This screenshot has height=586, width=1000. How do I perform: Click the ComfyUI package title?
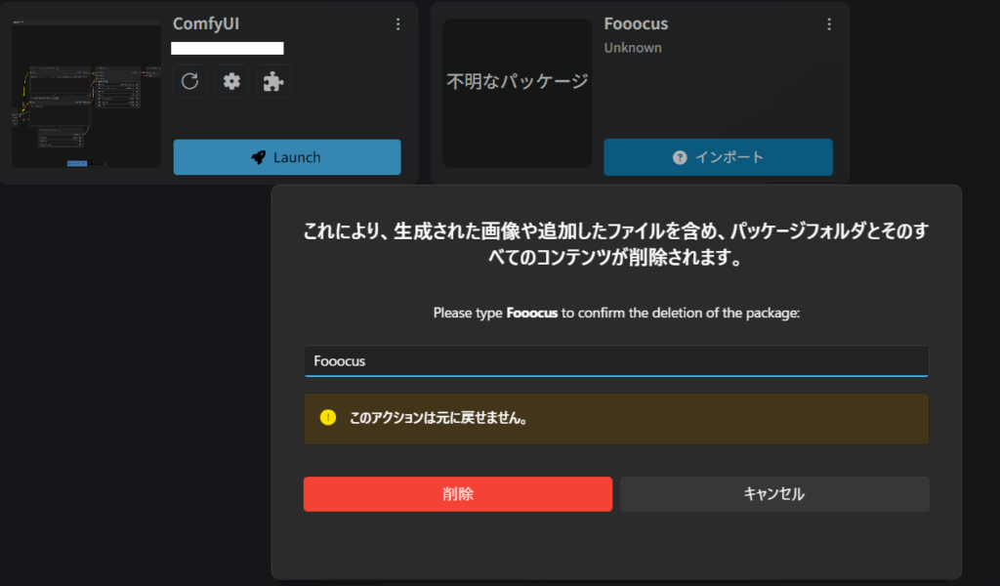tap(206, 24)
